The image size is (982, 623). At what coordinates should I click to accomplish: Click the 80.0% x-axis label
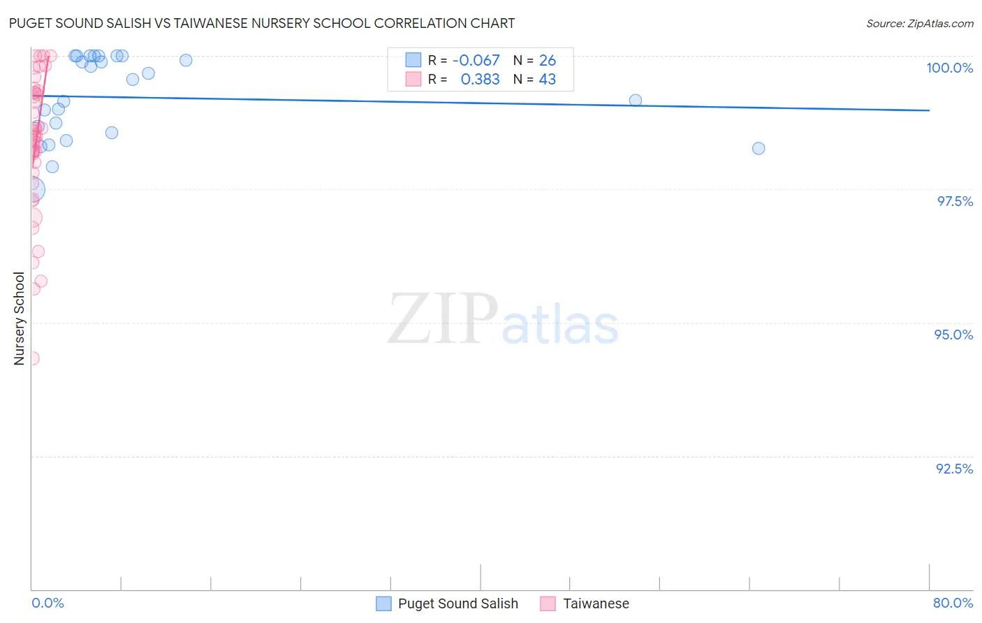[x=953, y=603]
